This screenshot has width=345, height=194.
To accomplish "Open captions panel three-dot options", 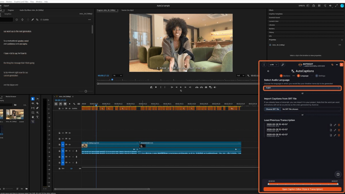I will tap(89, 19).
